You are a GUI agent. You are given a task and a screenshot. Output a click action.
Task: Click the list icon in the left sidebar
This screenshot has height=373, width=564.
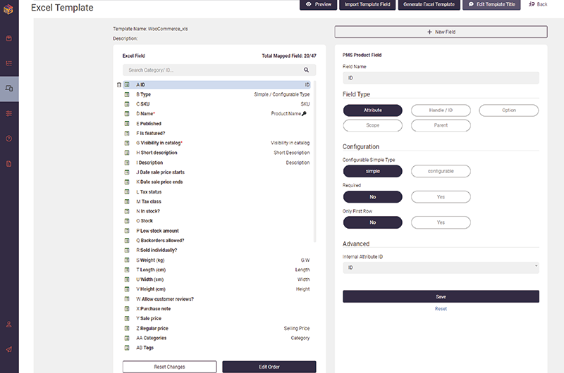pos(8,63)
